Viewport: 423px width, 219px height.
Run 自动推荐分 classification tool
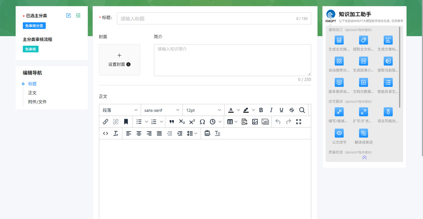[339, 64]
